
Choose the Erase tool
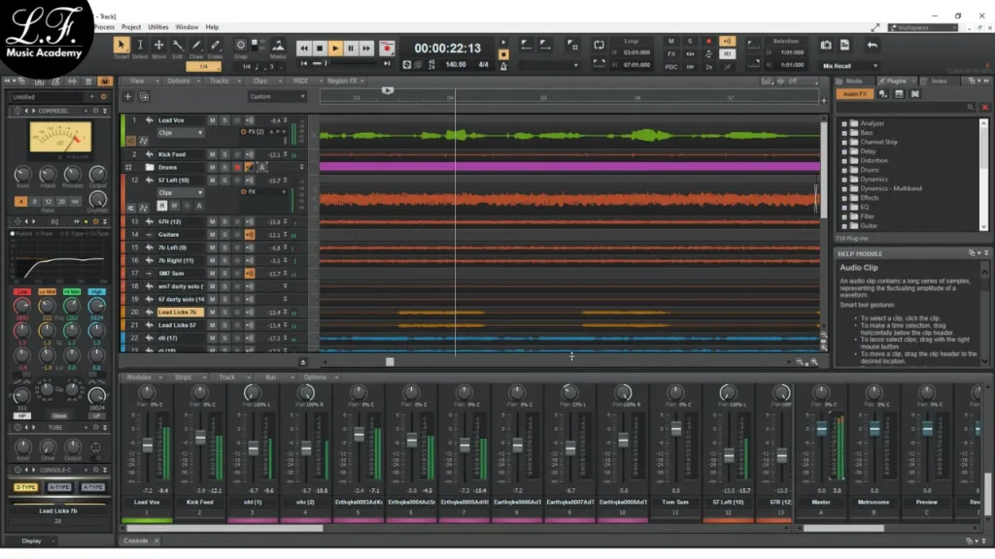[214, 47]
